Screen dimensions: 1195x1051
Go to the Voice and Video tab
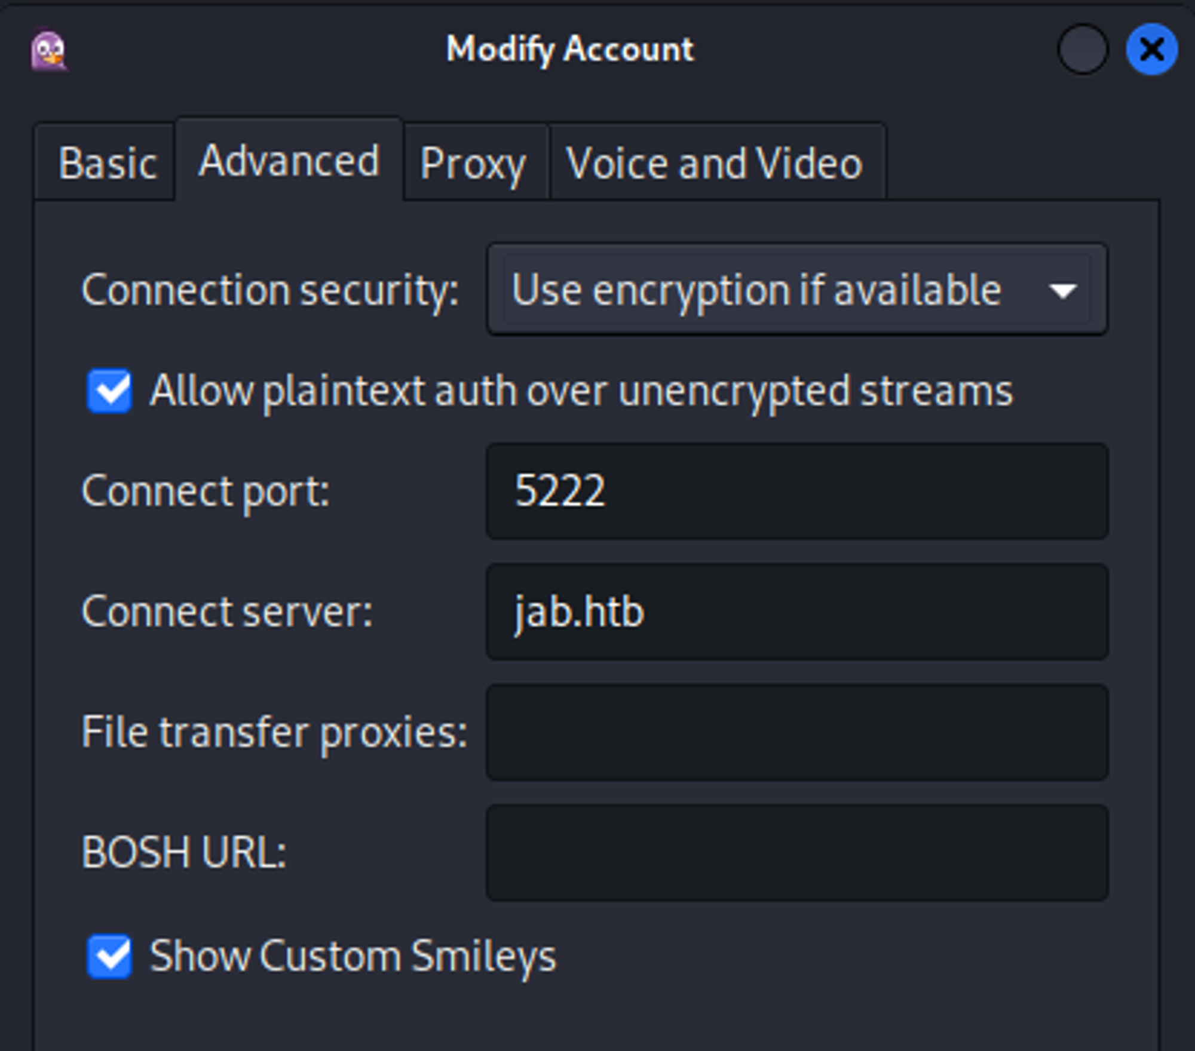pos(714,163)
